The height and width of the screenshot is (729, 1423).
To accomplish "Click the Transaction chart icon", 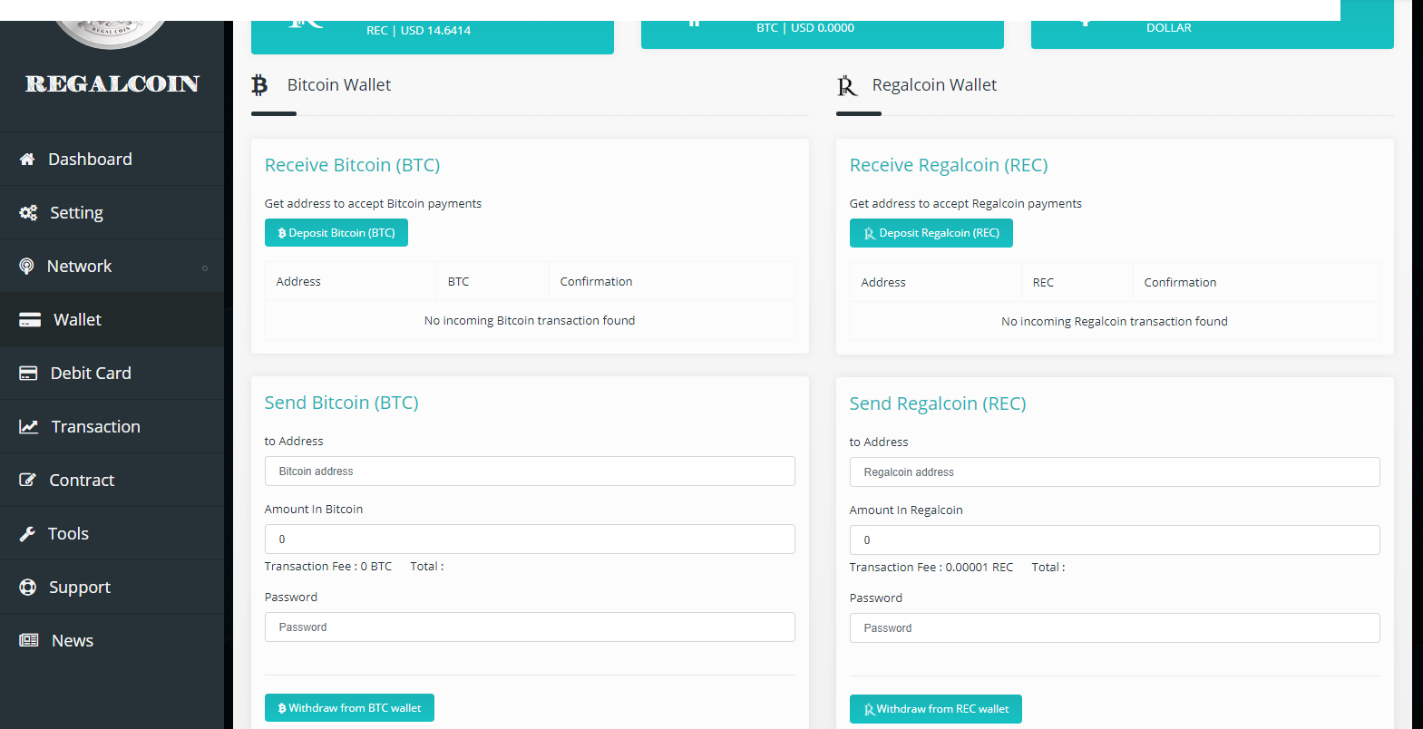I will coord(29,427).
